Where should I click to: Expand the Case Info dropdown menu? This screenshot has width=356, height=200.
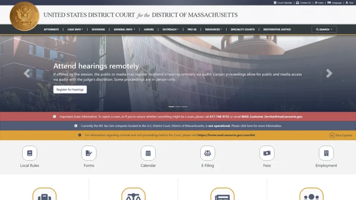tap(75, 30)
